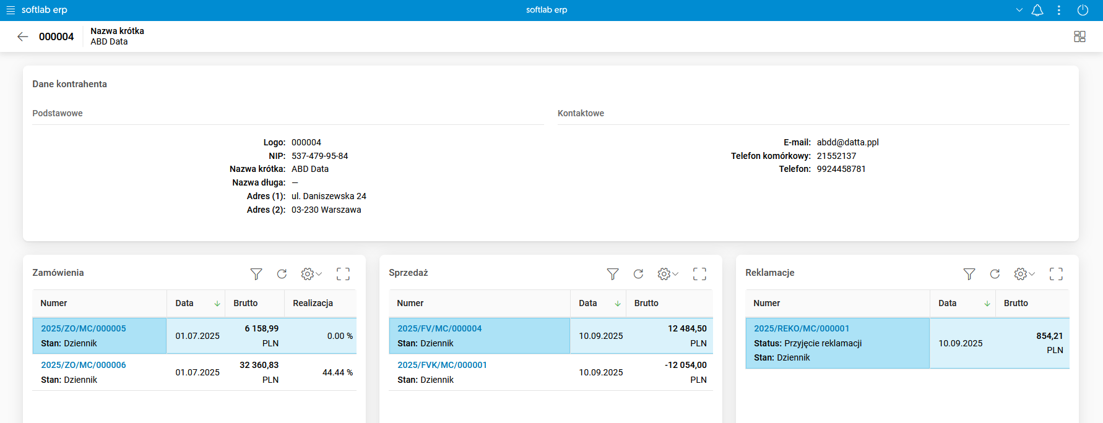Viewport: 1103px width, 423px height.
Task: Click the power logout icon
Action: [1083, 10]
